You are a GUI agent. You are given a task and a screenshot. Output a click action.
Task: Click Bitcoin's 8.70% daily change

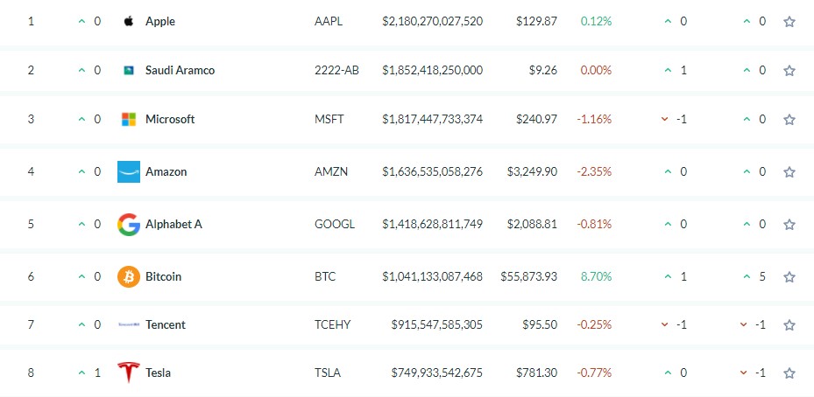click(x=596, y=276)
